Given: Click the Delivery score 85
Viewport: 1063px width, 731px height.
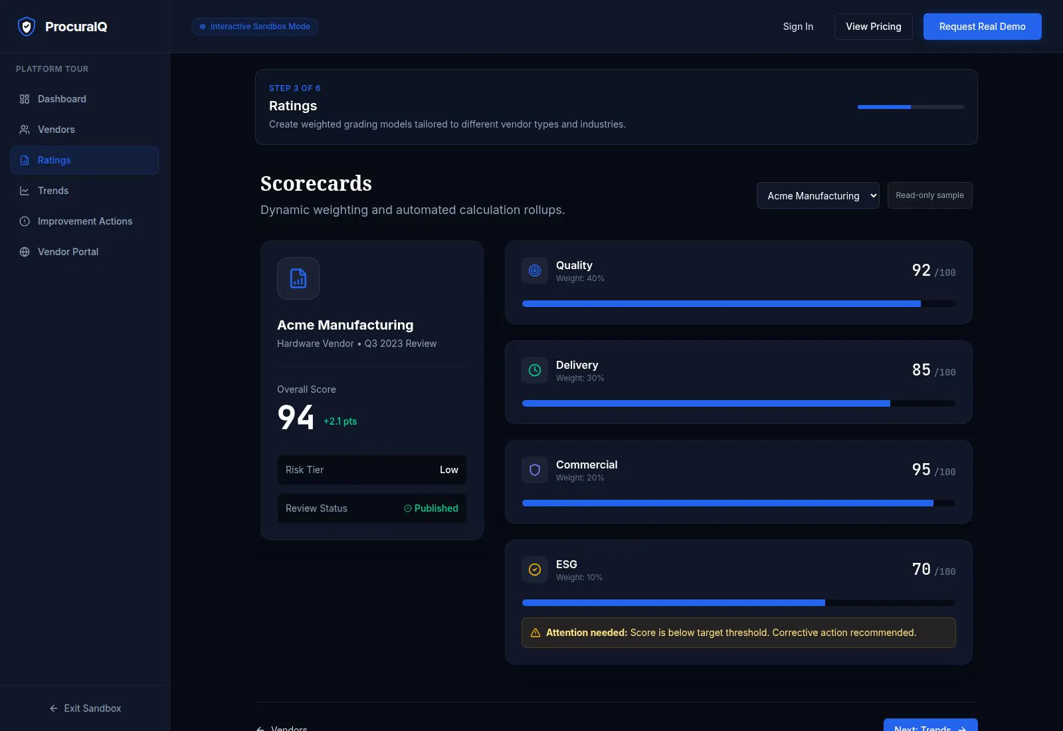Looking at the screenshot, I should click(921, 370).
